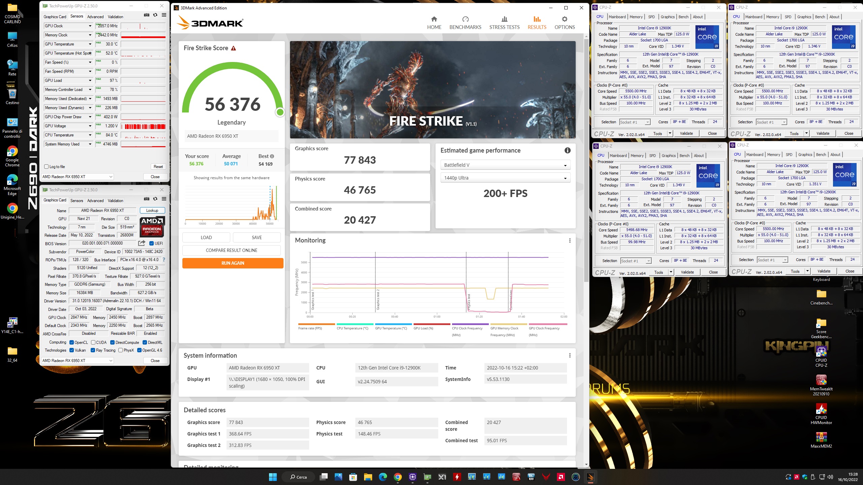Screen dimensions: 863x485
Task: Toggle the OpenCL checkbox in GPU-Z
Action: (x=71, y=343)
